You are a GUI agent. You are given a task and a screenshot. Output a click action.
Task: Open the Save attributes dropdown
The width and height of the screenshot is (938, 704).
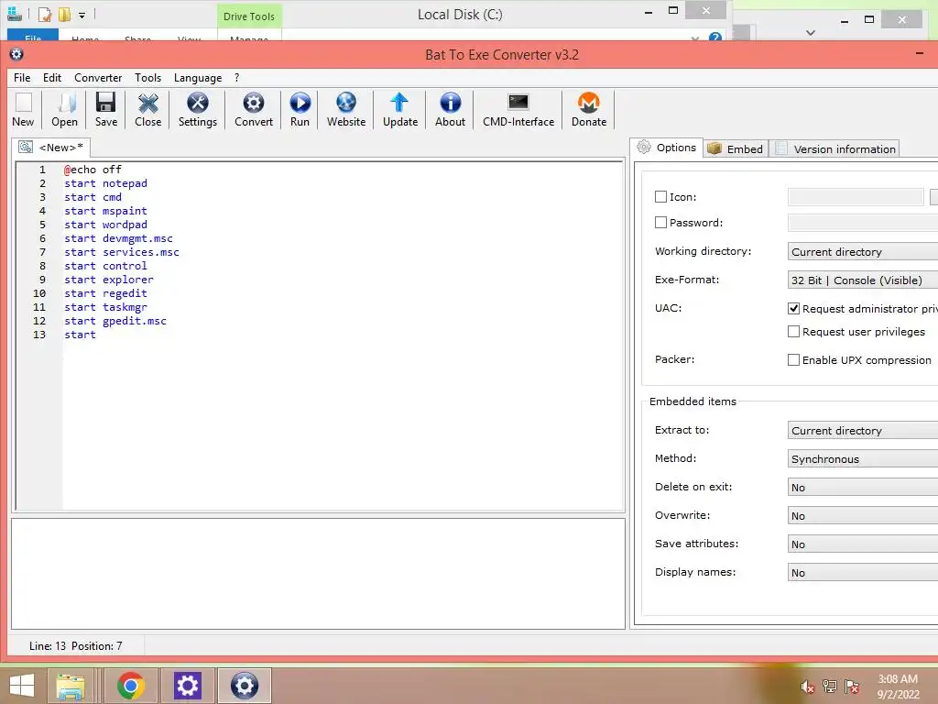point(863,544)
